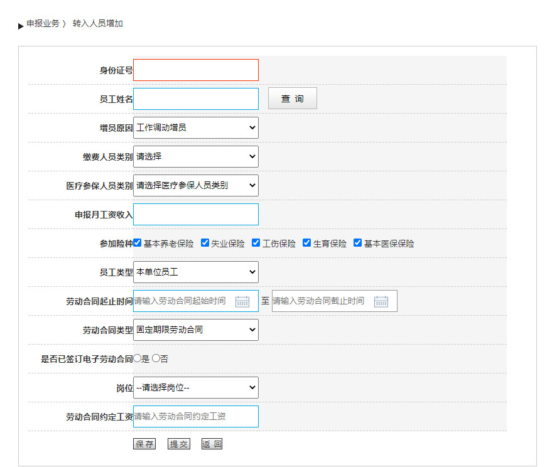The image size is (552, 467).
Task: Click the 保存 button
Action: [144, 444]
